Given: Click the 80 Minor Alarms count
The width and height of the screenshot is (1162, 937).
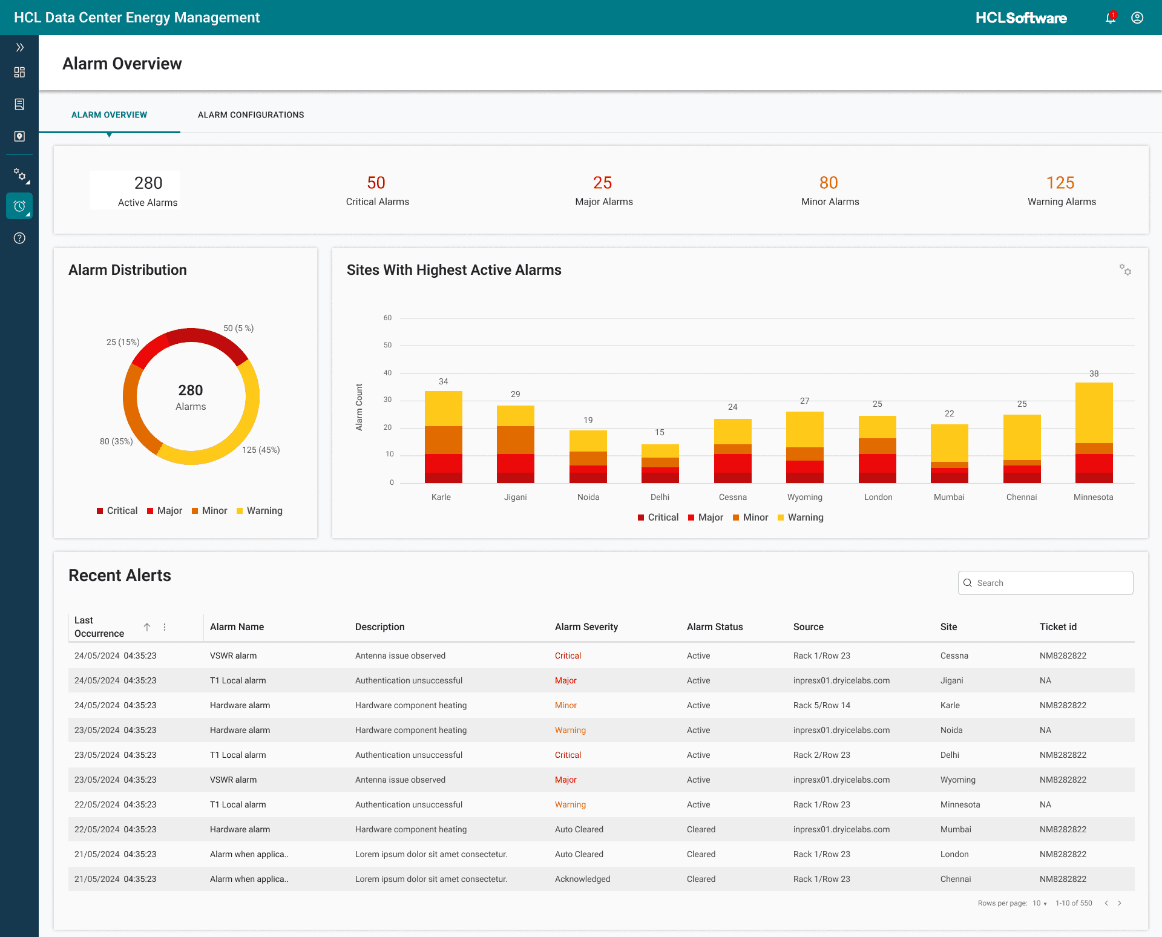Looking at the screenshot, I should [x=829, y=183].
